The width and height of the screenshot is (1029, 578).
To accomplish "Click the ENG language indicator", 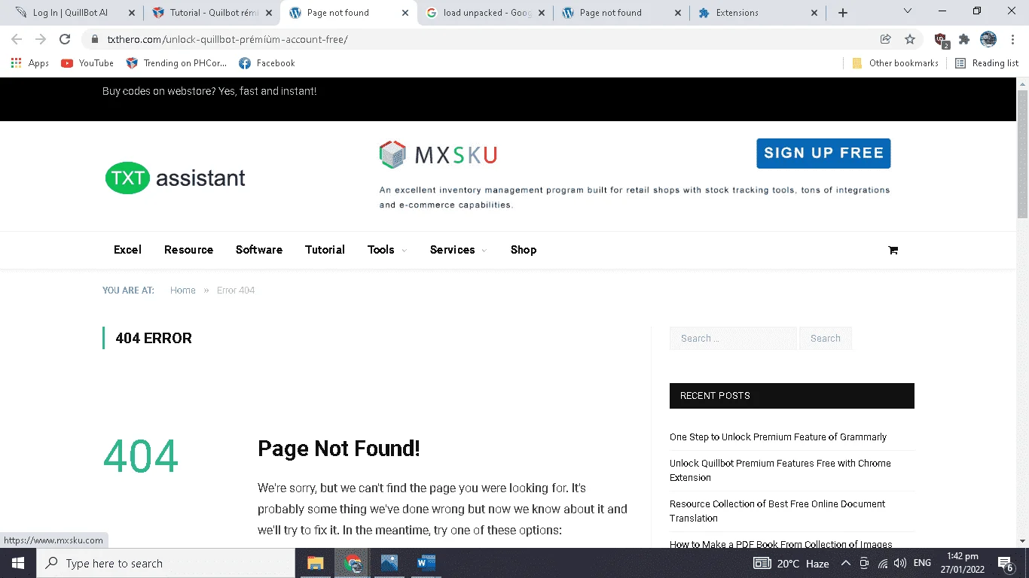I will pos(922,563).
